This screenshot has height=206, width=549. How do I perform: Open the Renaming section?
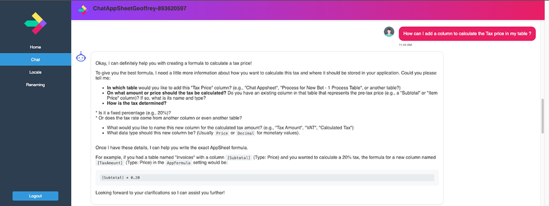[x=35, y=85]
